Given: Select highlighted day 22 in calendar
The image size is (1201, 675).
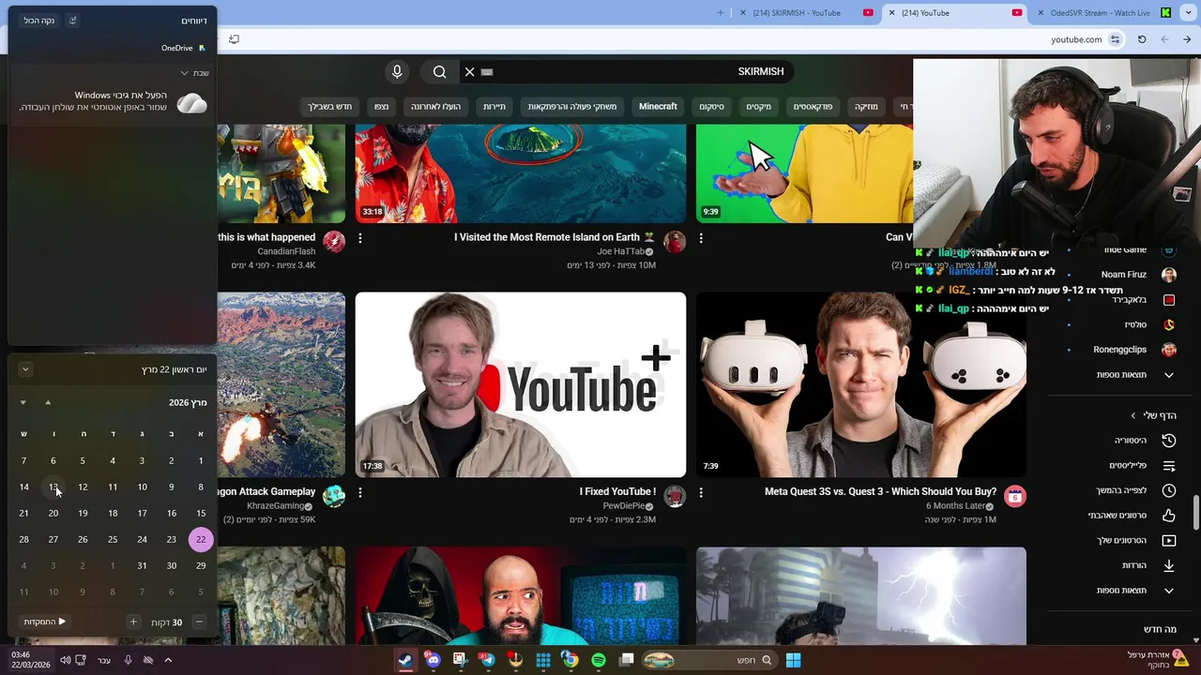Looking at the screenshot, I should click(x=201, y=539).
